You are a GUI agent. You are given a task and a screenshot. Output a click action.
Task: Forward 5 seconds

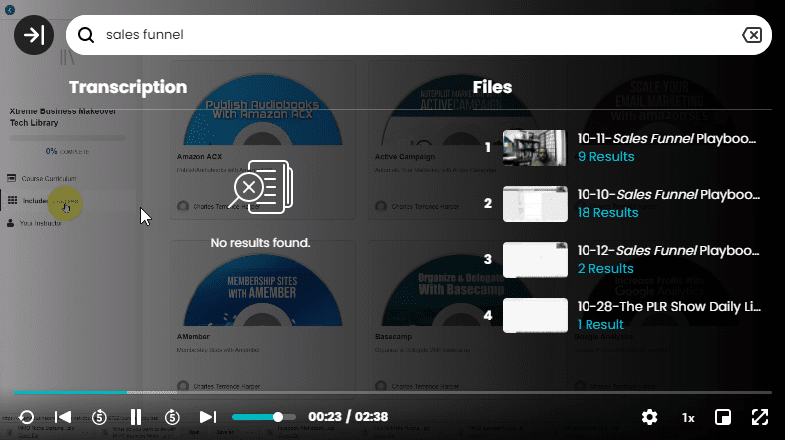(x=172, y=417)
